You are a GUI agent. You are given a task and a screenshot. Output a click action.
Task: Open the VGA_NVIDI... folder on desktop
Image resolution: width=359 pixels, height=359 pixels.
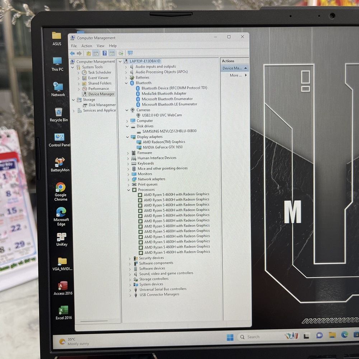tap(62, 264)
